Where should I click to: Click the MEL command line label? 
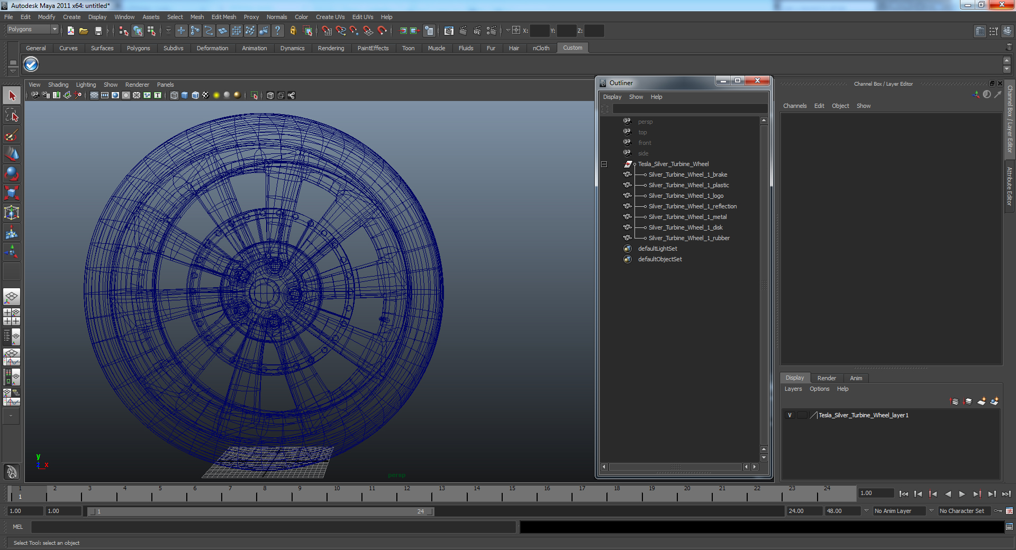[x=18, y=527]
